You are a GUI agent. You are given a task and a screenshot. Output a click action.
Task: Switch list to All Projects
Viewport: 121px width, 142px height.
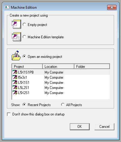(63, 105)
